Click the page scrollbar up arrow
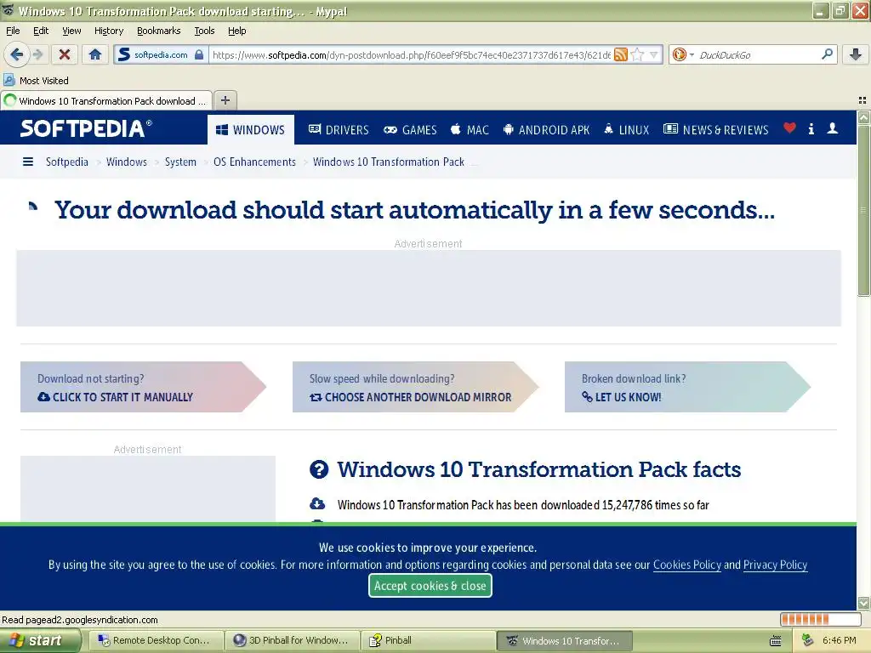 [x=863, y=117]
